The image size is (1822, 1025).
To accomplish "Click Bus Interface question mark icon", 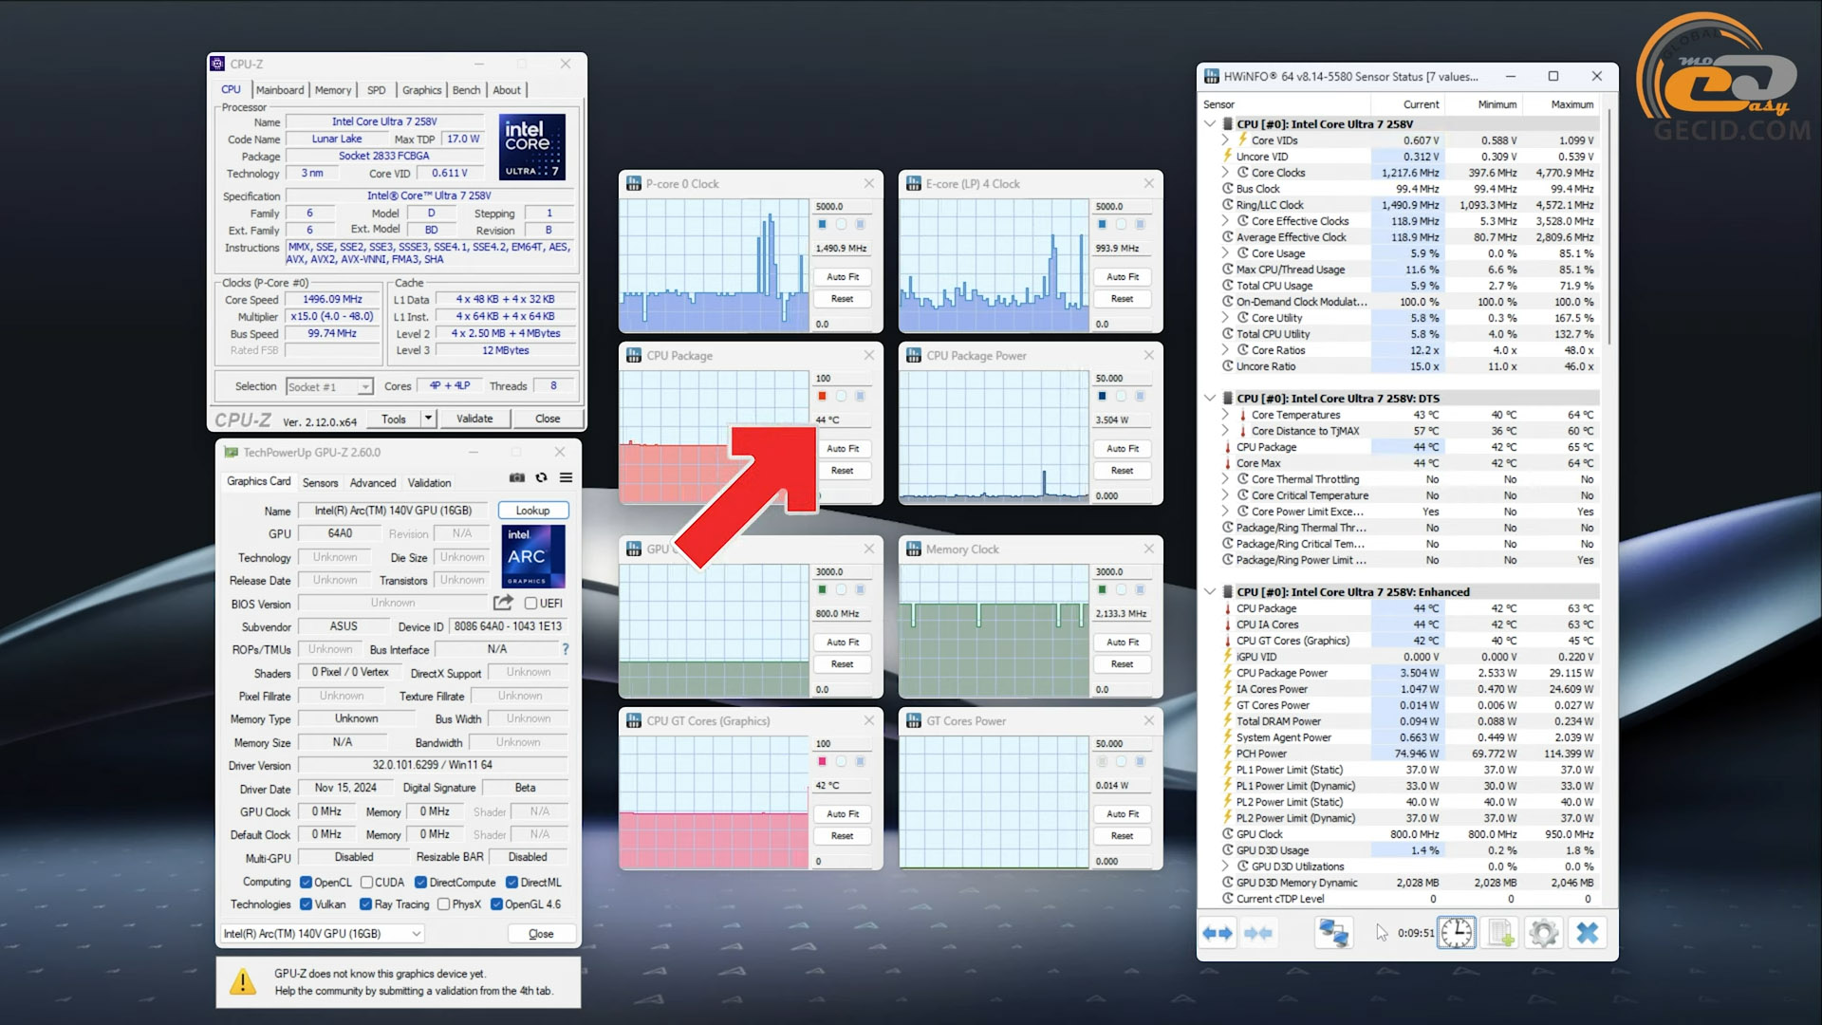I will (566, 649).
